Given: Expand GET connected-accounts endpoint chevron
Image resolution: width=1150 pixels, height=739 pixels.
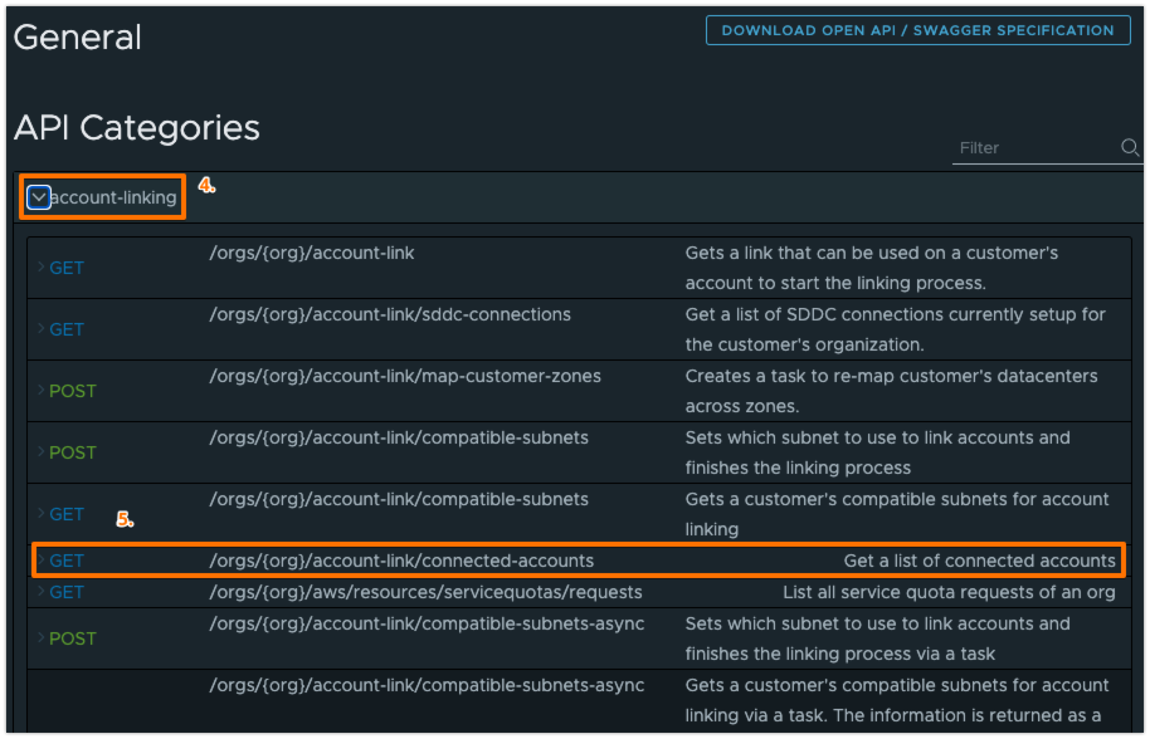Looking at the screenshot, I should [41, 560].
